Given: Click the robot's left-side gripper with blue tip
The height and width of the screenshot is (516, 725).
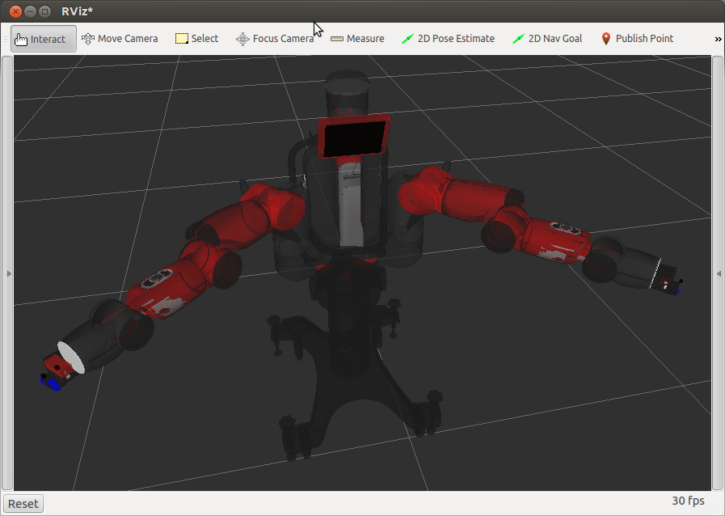Looking at the screenshot, I should 54,374.
